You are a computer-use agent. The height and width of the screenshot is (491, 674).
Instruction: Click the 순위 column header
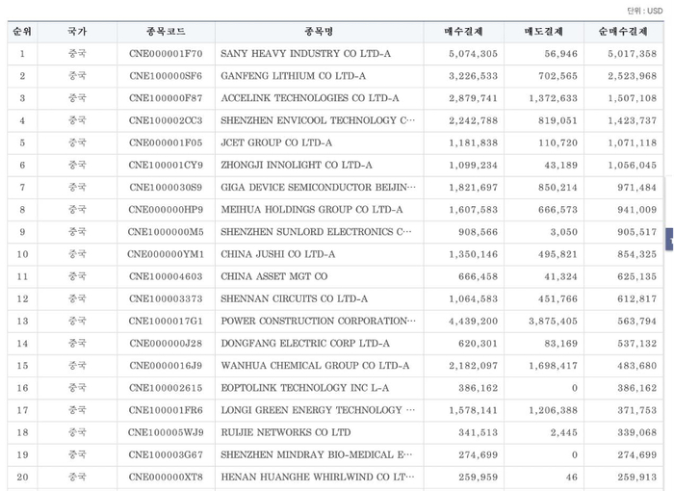(22, 32)
